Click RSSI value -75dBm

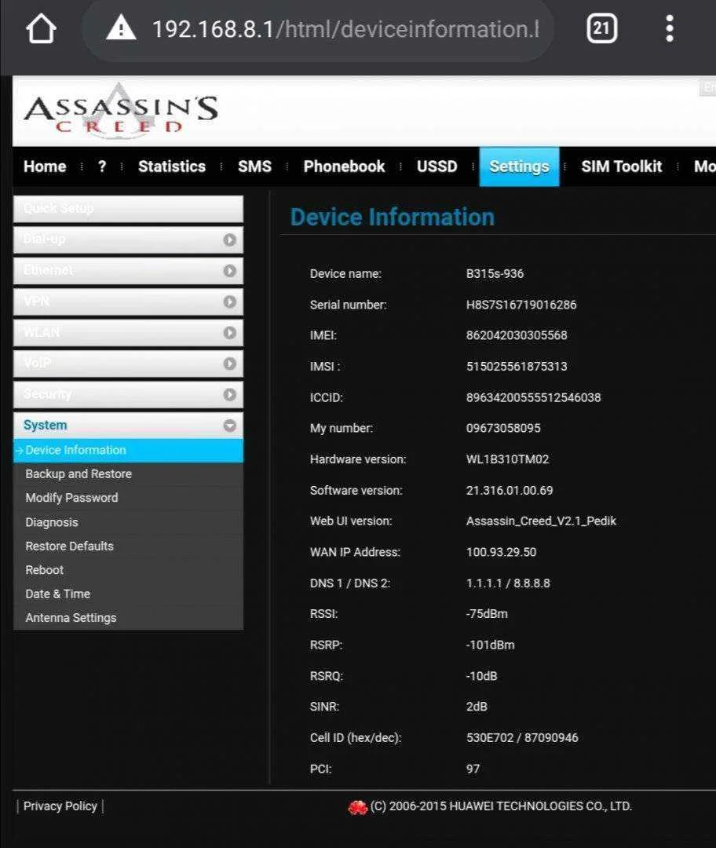[487, 614]
